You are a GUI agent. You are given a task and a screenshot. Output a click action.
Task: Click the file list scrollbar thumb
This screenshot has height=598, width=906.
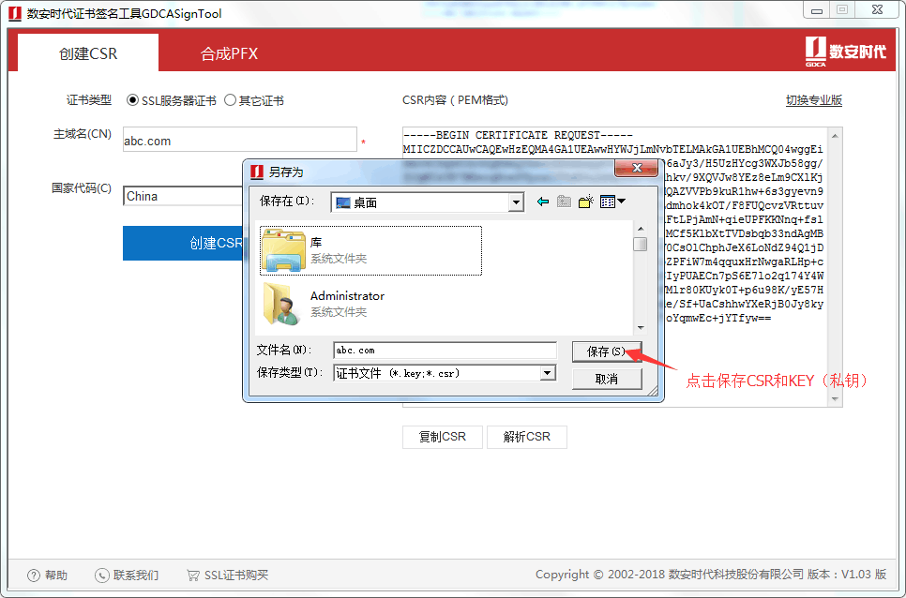641,244
